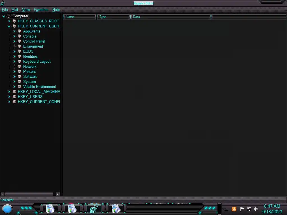Click the HKEY_USERS folder icon
This screenshot has width=287, height=215.
[14, 97]
